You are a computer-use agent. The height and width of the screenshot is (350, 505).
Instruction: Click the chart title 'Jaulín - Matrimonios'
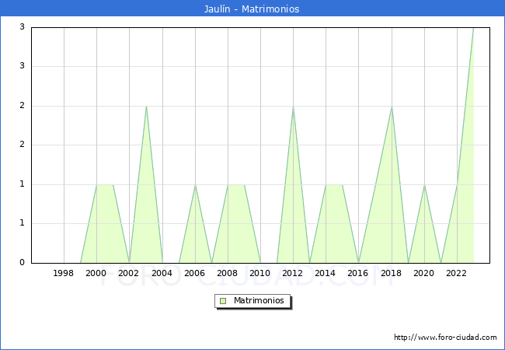point(252,9)
